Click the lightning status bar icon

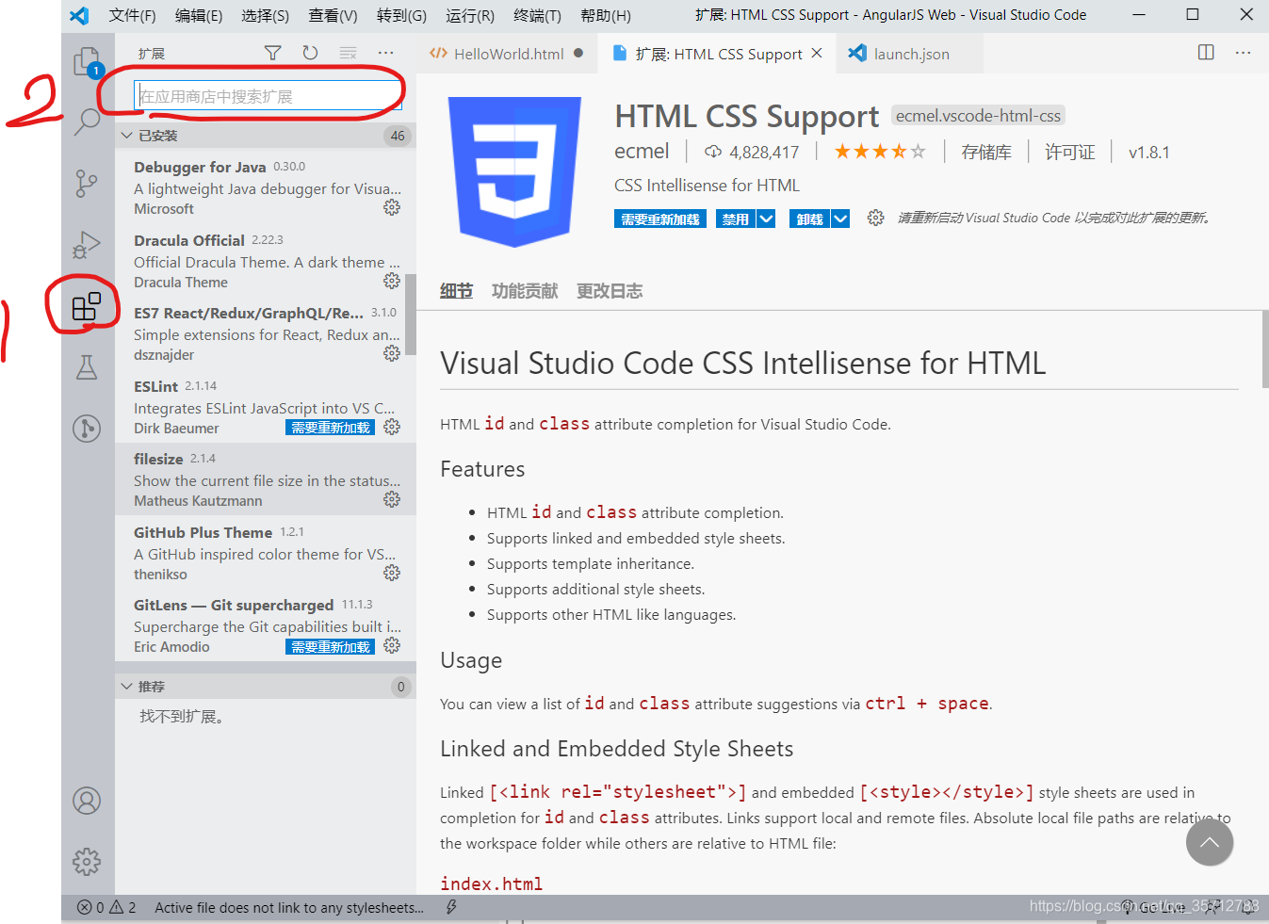(451, 908)
